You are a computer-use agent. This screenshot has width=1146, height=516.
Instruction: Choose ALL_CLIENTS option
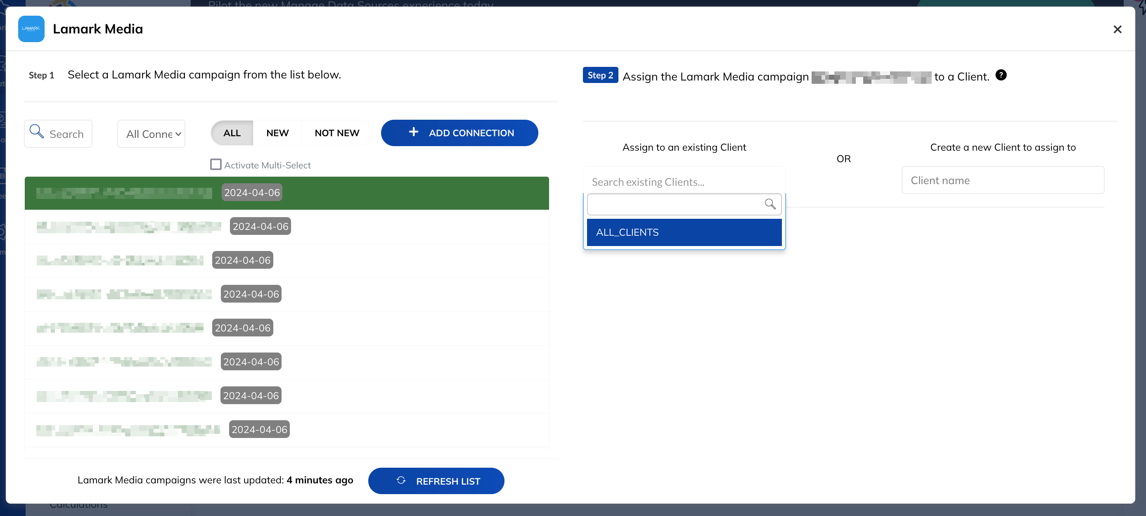684,232
